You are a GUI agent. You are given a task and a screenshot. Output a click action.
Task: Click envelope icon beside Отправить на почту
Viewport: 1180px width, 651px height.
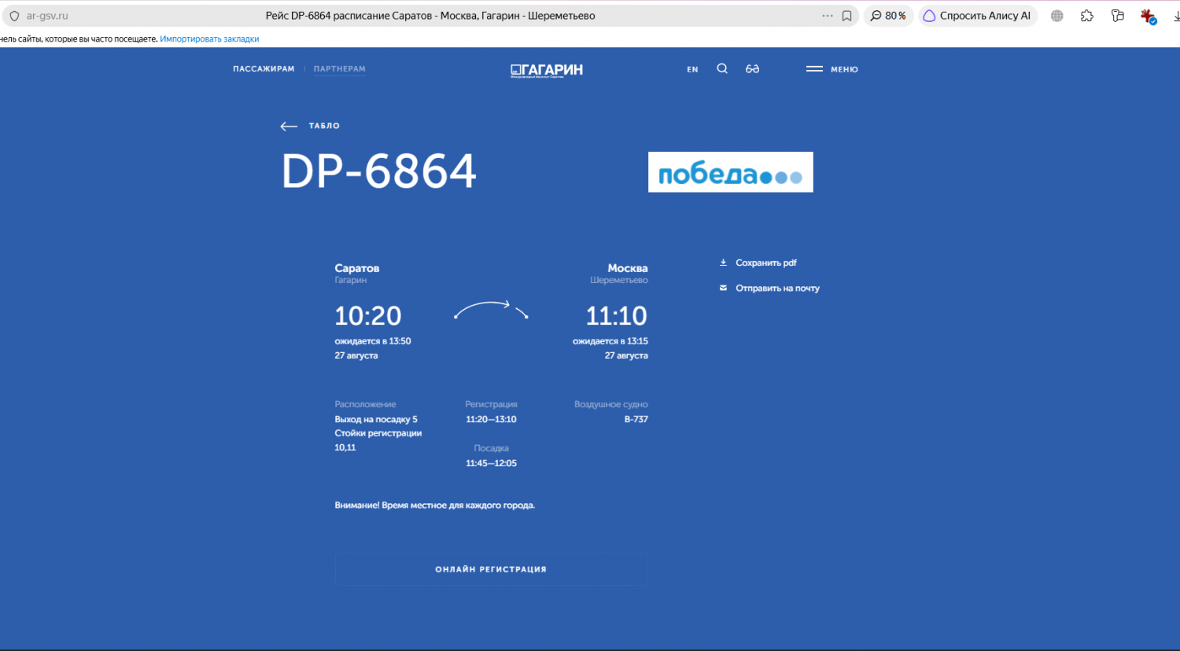[x=723, y=288]
